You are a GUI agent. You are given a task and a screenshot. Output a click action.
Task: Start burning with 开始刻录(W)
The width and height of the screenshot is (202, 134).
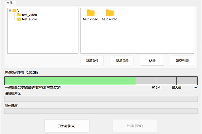click(67, 126)
